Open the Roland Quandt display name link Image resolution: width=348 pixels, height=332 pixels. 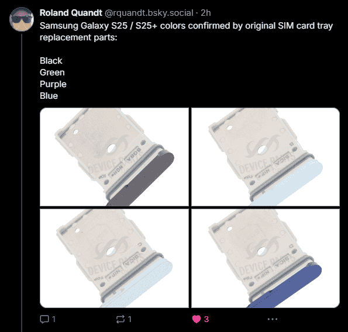(71, 13)
